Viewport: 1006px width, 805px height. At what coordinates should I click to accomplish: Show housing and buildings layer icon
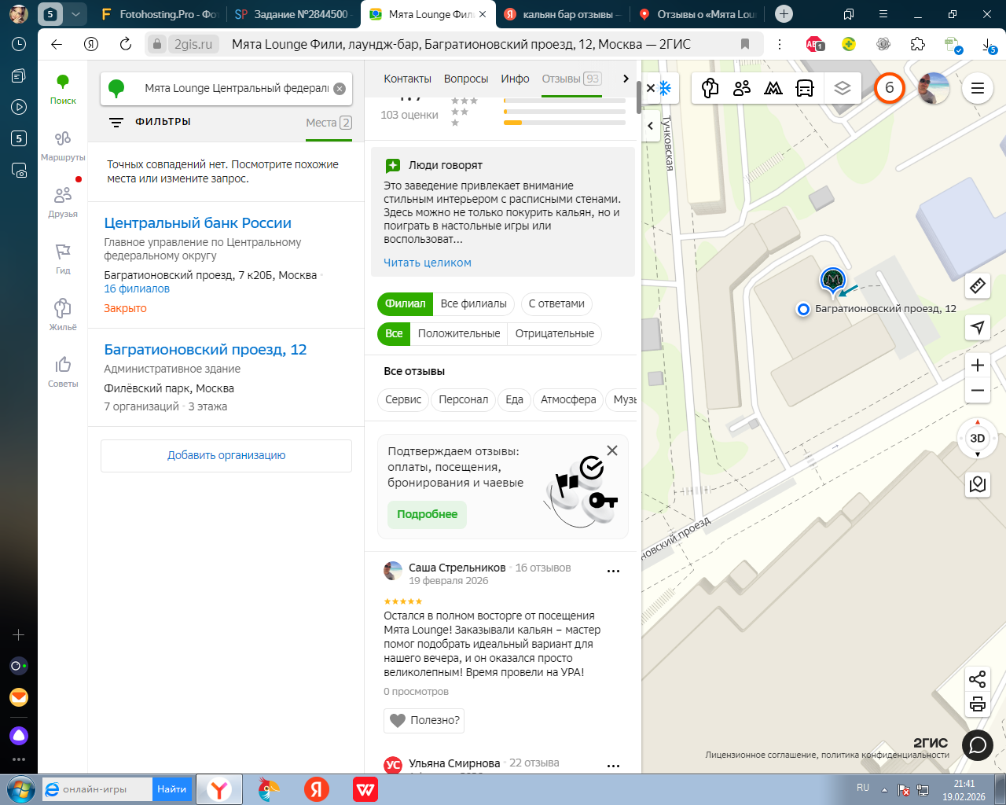(710, 88)
